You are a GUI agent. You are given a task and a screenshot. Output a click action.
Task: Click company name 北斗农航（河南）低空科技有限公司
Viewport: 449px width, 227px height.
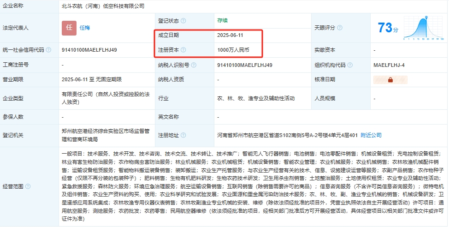pyautogui.click(x=103, y=6)
